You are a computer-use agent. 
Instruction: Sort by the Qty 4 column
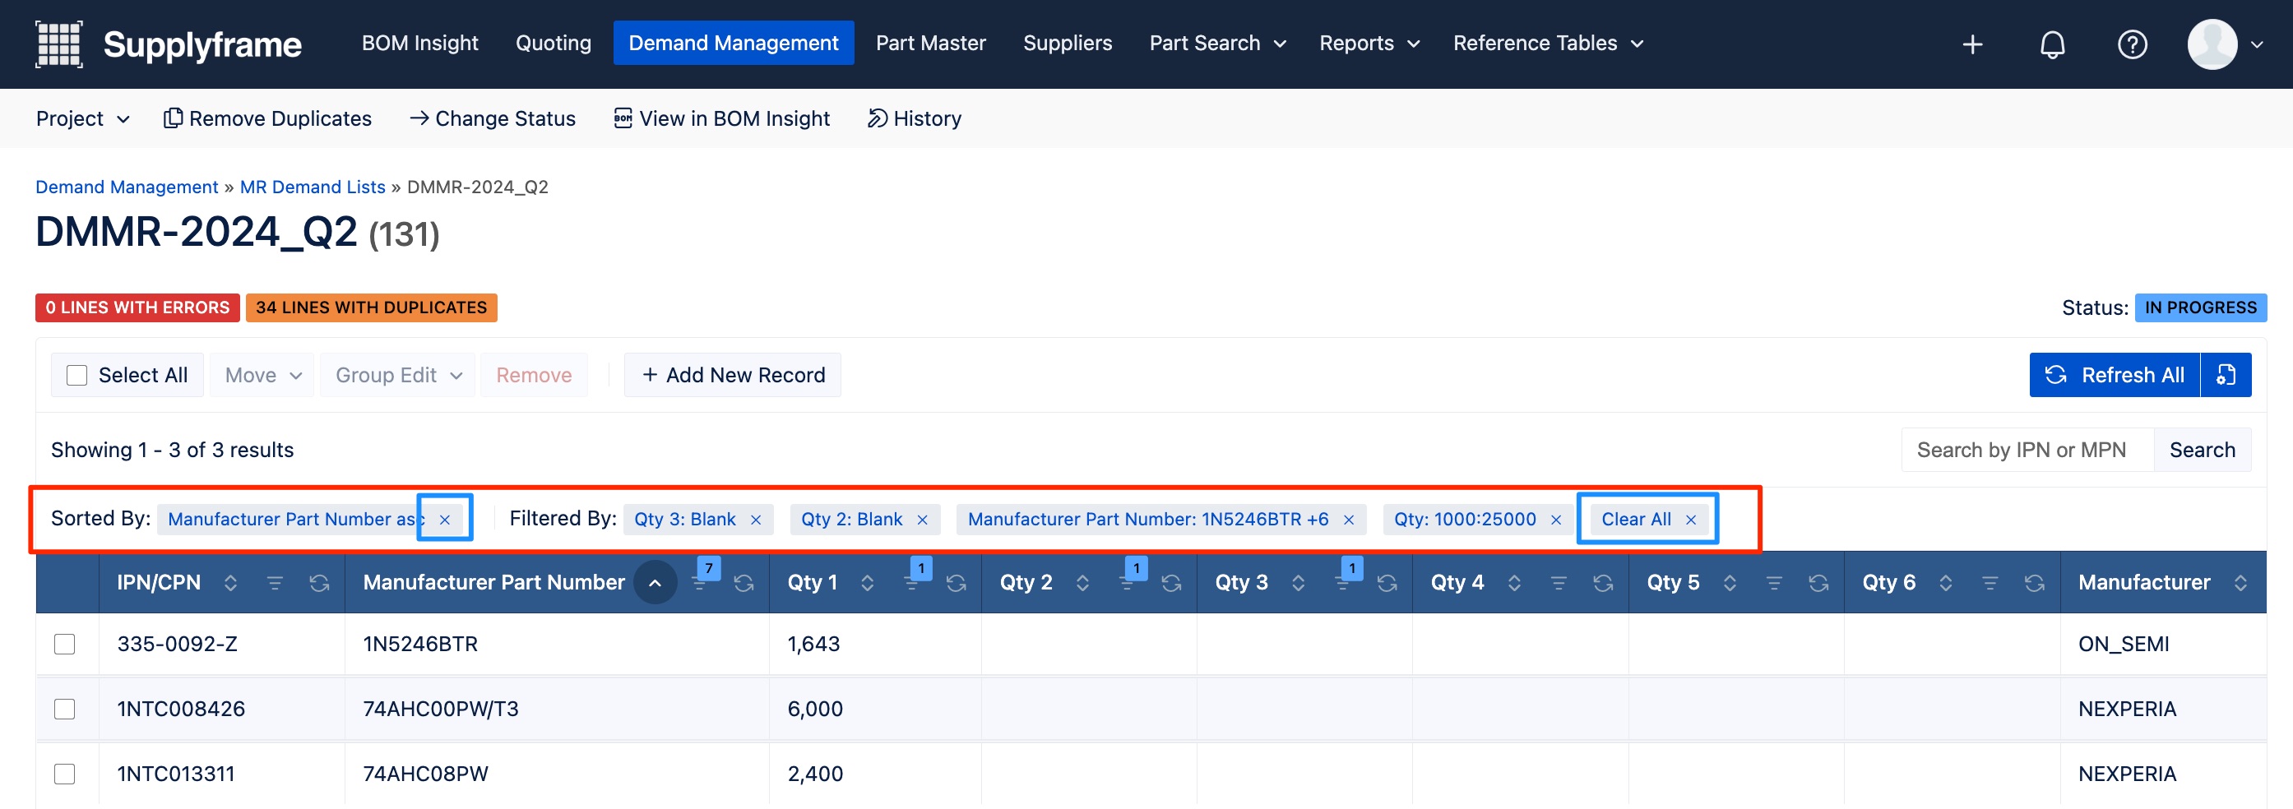1514,583
